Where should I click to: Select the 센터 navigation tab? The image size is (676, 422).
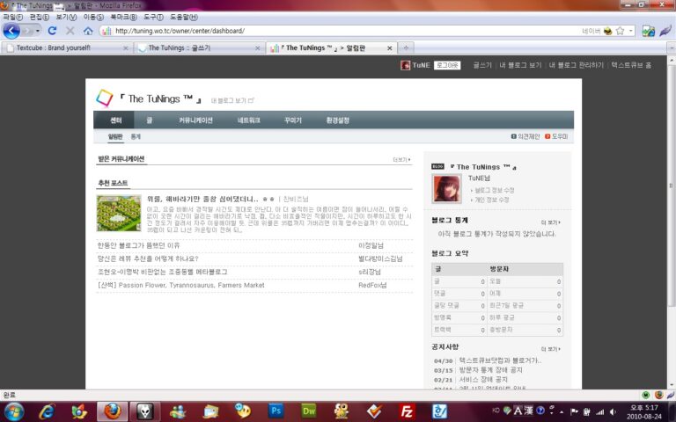click(x=115, y=120)
